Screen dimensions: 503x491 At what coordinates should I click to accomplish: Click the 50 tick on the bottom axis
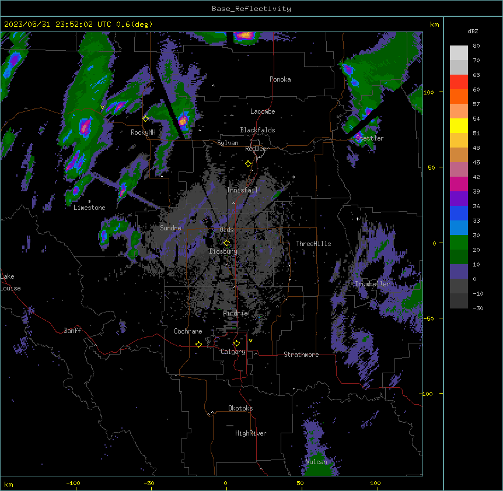(x=300, y=483)
